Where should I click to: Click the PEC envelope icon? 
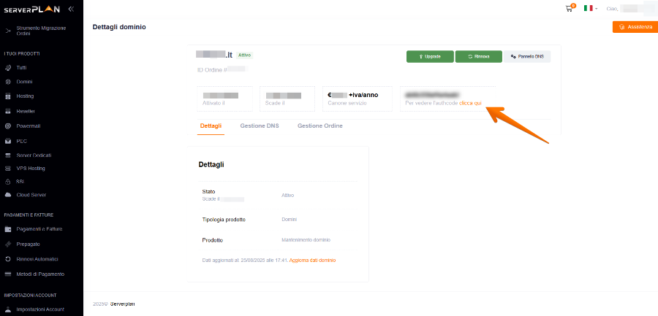point(8,141)
